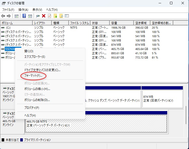Select ボリュームの縮小(H)... menu entry
Viewport: 189px width, 149px height.
click(37, 89)
